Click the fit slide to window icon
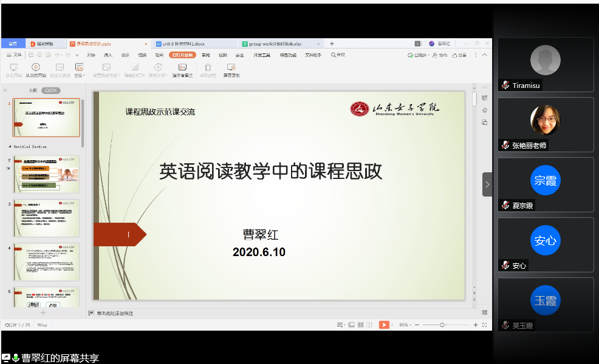This screenshot has width=599, height=364. pyautogui.click(x=484, y=325)
